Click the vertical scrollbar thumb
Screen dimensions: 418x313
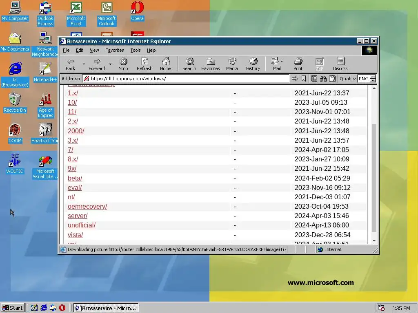point(374,178)
